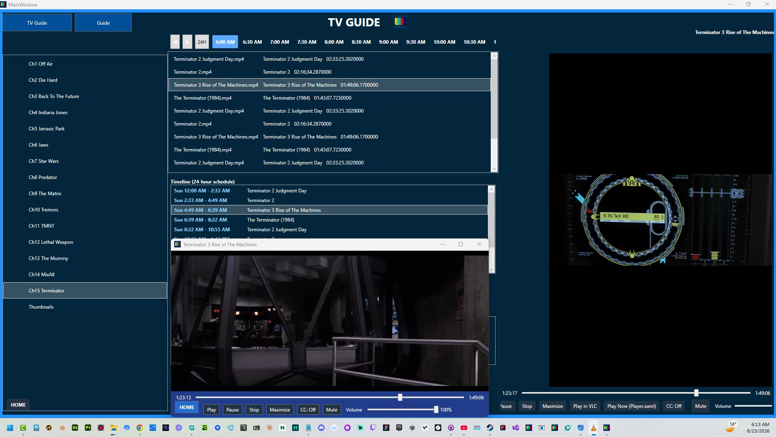Switch to VLC media player in taskbar

click(x=594, y=428)
